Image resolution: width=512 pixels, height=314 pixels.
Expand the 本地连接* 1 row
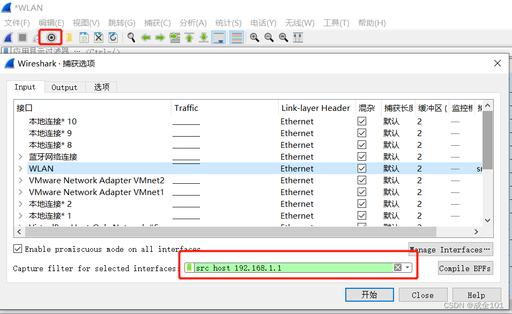point(20,215)
